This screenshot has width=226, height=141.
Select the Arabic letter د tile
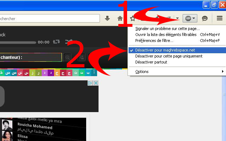click(x=51, y=73)
